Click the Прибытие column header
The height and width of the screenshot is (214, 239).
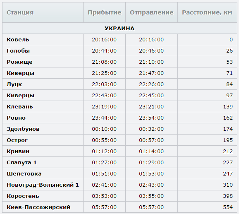click(105, 12)
